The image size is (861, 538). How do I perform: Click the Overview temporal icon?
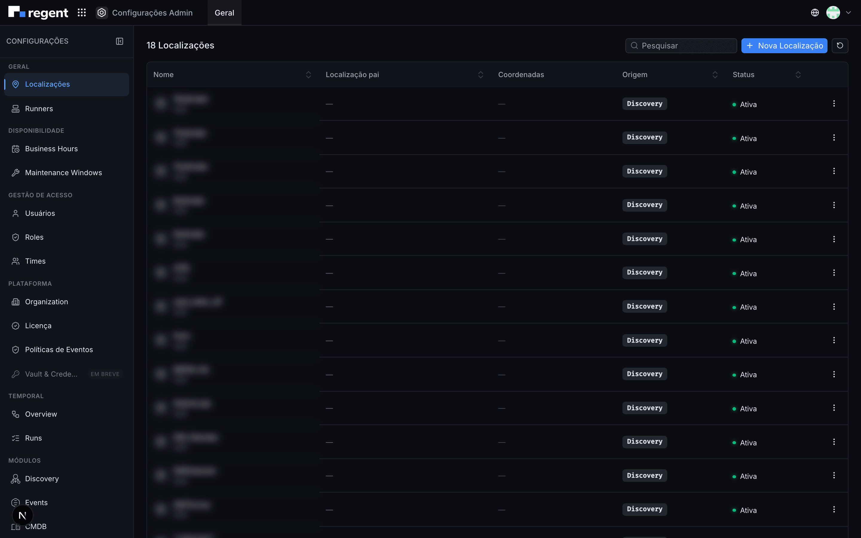pos(15,414)
